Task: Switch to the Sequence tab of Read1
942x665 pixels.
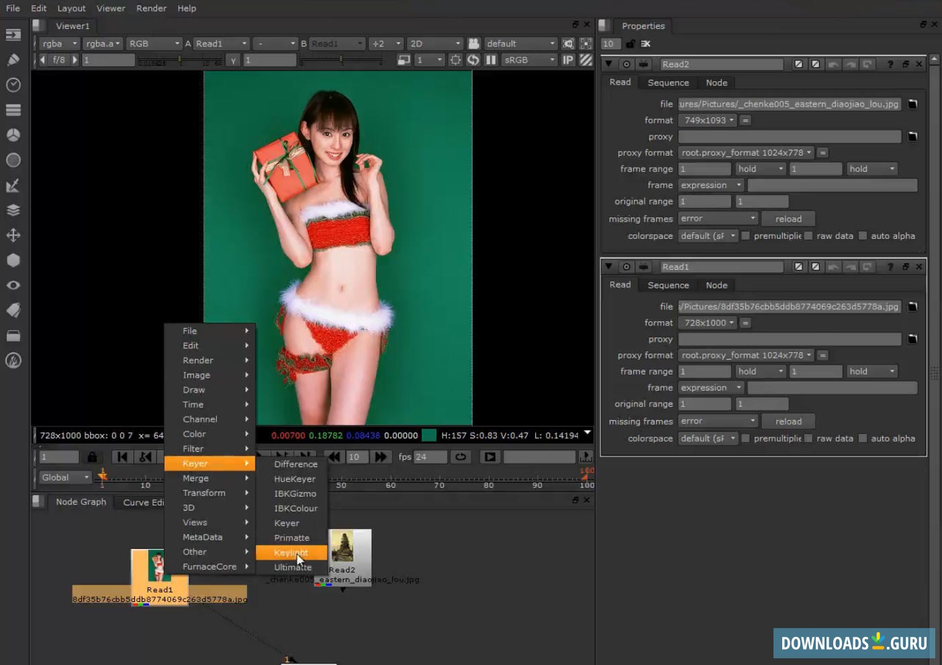Action: [667, 285]
